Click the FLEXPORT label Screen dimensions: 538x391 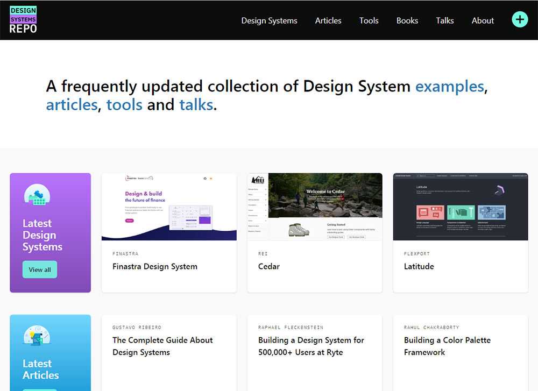pos(417,254)
